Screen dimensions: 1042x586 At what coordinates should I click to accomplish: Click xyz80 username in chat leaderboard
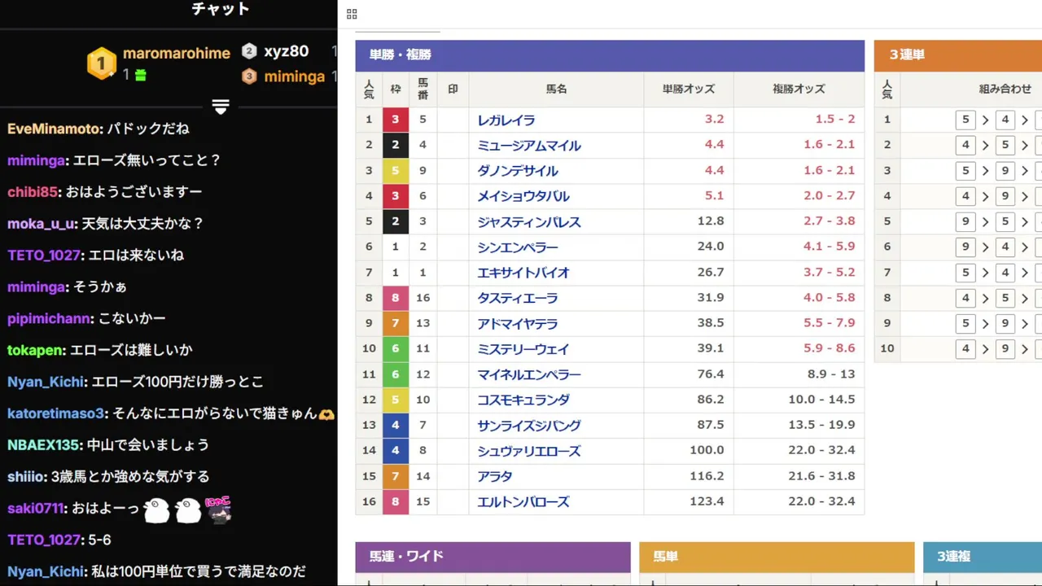tap(287, 51)
